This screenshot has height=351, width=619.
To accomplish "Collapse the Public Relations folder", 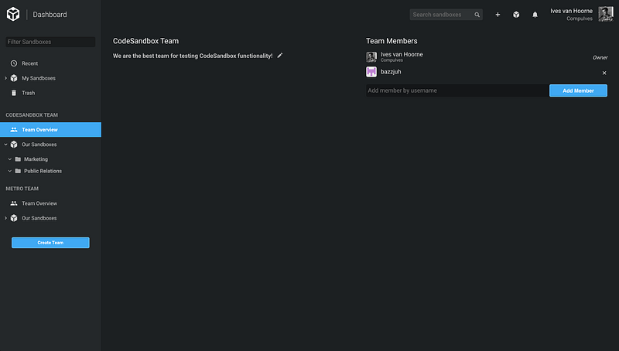I will coord(10,171).
